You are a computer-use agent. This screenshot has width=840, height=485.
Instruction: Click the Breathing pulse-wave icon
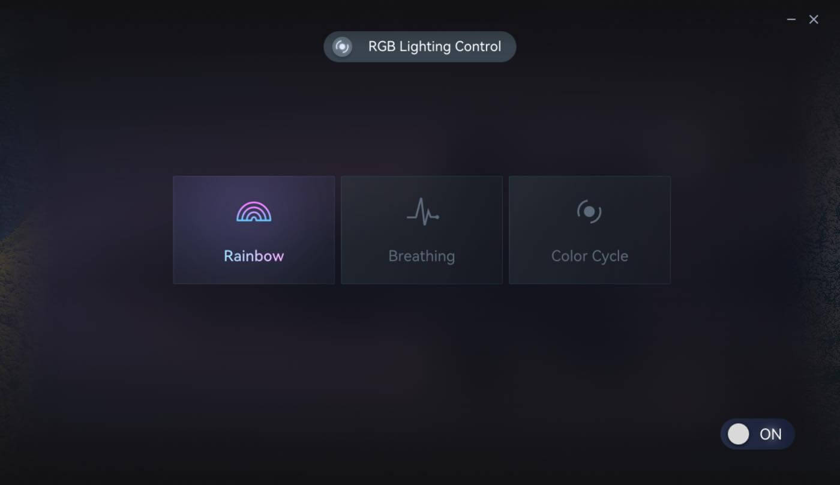tap(422, 211)
